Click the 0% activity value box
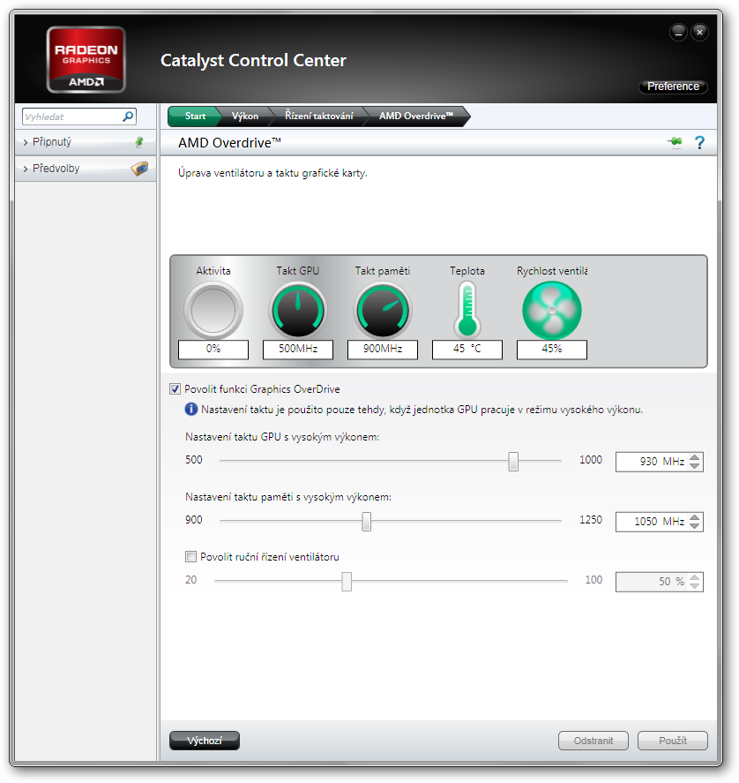Image resolution: width=739 pixels, height=783 pixels. [x=213, y=349]
